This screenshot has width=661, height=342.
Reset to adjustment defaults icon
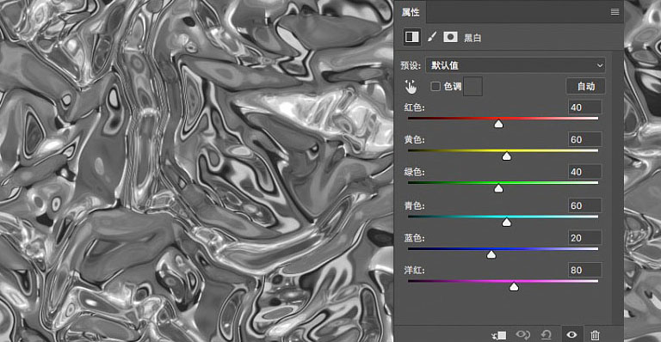pyautogui.click(x=547, y=335)
